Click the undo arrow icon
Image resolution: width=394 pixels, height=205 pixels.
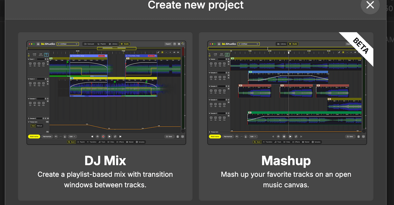[56, 136]
